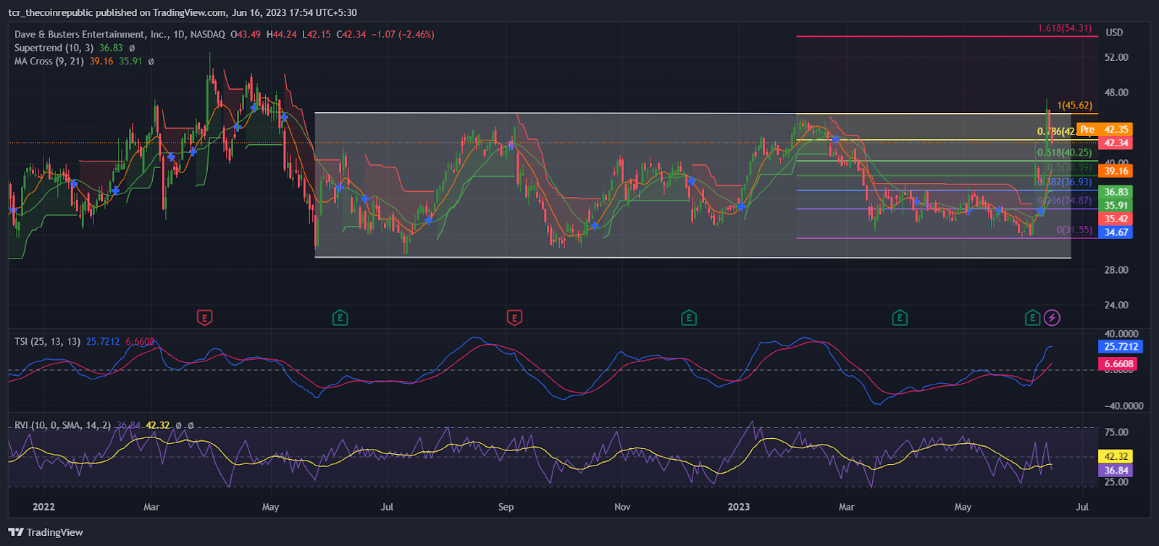This screenshot has width=1159, height=546.
Task: Click the 1(45.62) Fibonacci level label
Action: tap(1075, 106)
